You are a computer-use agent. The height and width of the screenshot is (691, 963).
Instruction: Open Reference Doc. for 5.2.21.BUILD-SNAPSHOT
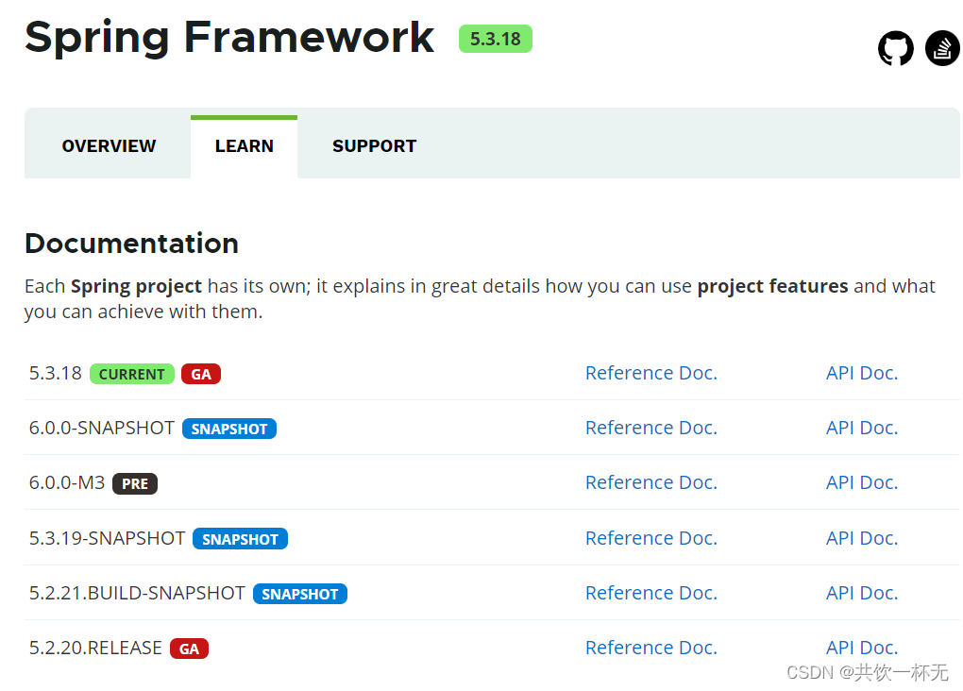[x=651, y=593]
